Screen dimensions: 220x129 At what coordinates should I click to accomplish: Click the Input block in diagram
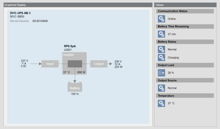(50, 64)
